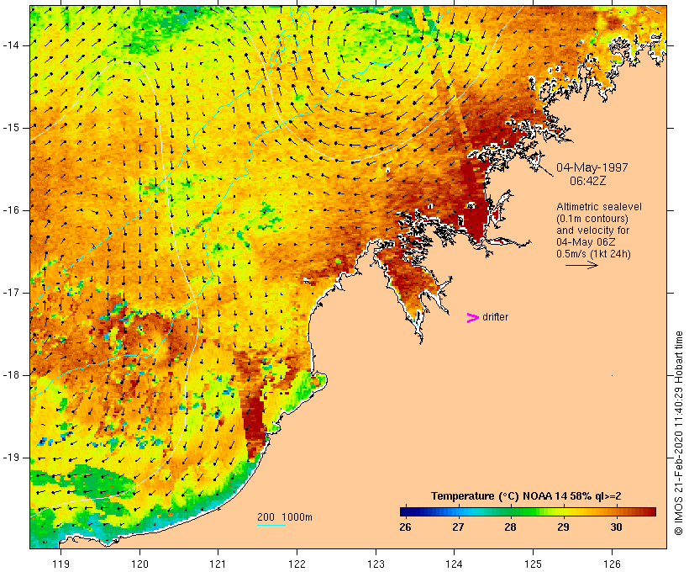Viewport: 689px width, 572px height.
Task: Click the longitude axis label '122'
Action: tap(297, 564)
